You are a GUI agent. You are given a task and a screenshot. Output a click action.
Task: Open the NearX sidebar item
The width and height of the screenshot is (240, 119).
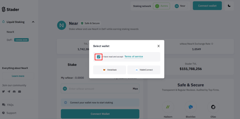(x=10, y=32)
